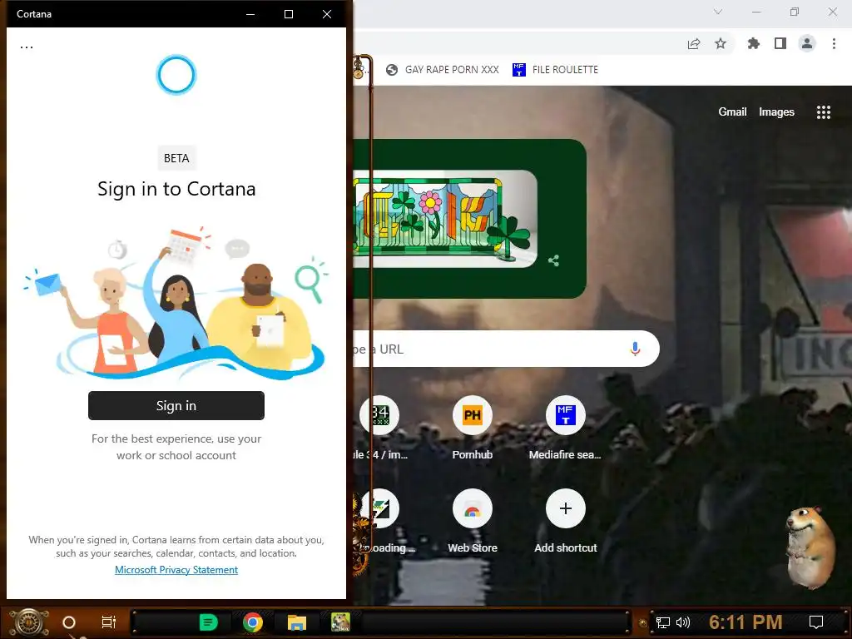Click the network tray icon
This screenshot has height=639, width=852.
click(663, 622)
